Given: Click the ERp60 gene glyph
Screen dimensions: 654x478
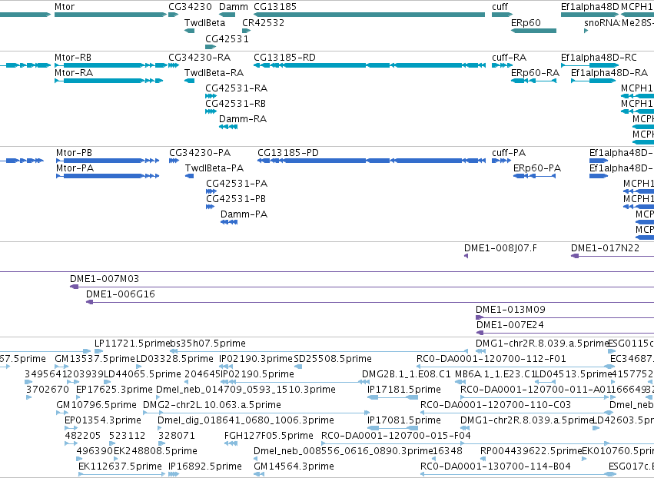Looking at the screenshot, I should pos(533,31).
